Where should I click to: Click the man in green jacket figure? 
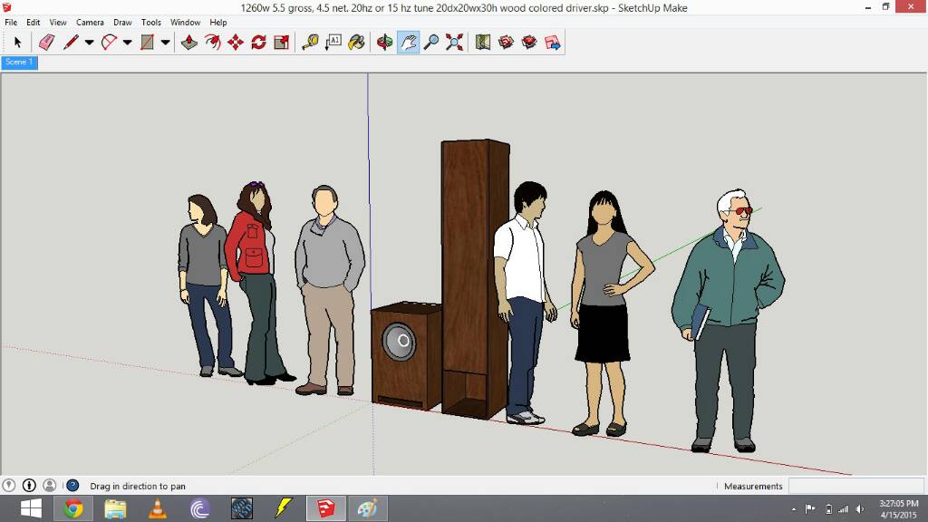[728, 320]
